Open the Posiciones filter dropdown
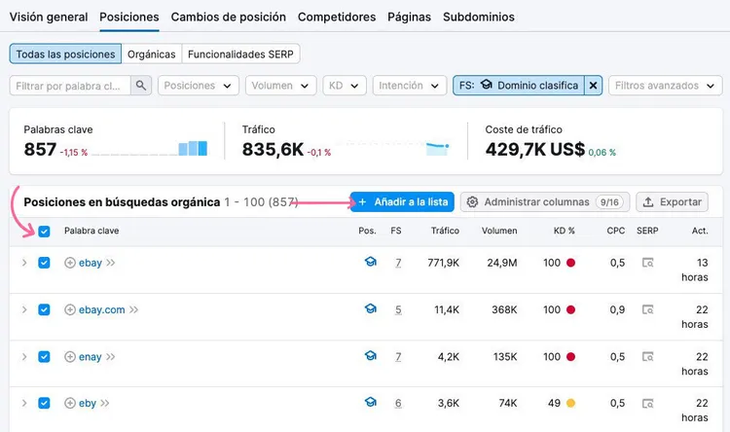The height and width of the screenshot is (432, 730). 199,86
